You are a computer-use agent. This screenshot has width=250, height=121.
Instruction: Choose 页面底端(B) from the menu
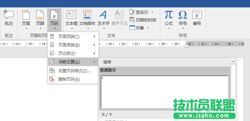tap(73, 45)
